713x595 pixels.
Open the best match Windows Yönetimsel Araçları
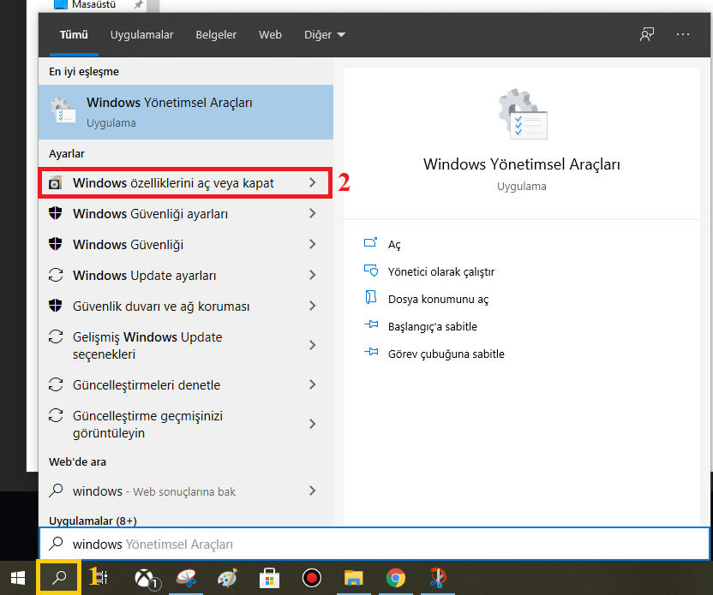tap(186, 112)
